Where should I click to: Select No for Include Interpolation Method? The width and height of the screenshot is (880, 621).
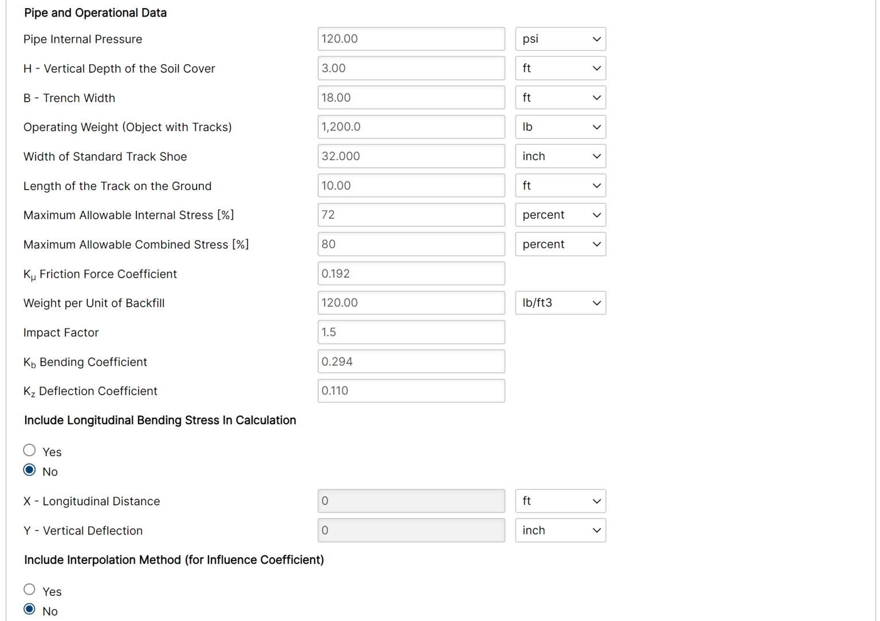tap(29, 610)
